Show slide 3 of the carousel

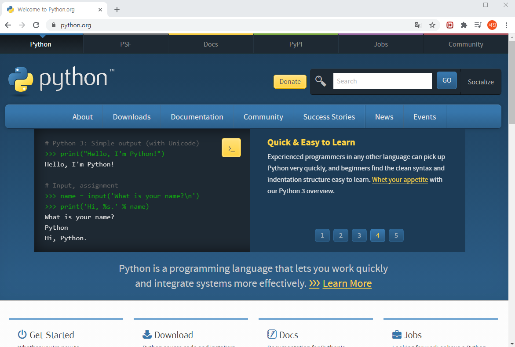(359, 235)
